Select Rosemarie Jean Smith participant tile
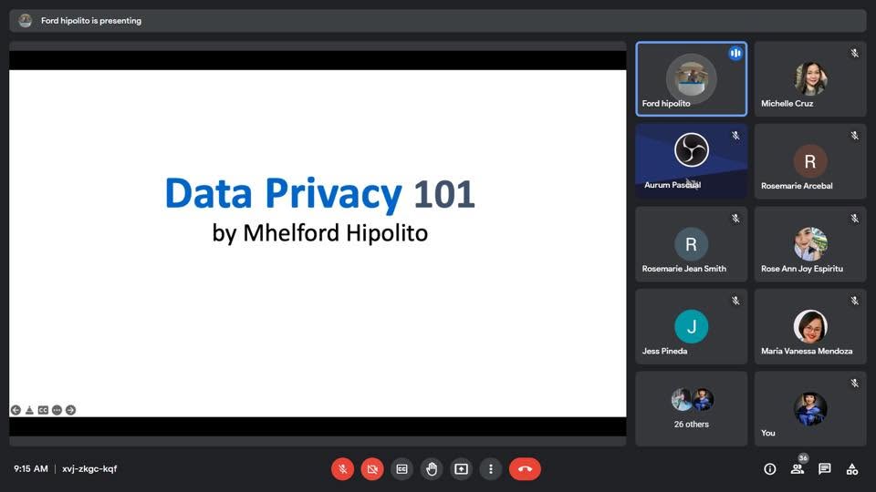 pos(691,244)
